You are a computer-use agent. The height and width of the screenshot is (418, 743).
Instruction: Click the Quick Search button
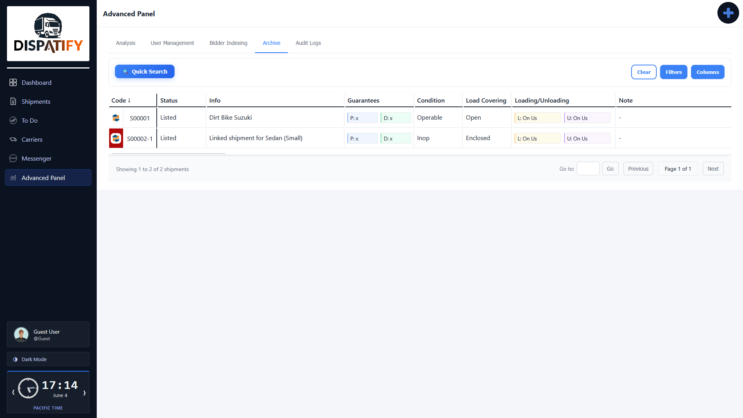click(x=145, y=72)
